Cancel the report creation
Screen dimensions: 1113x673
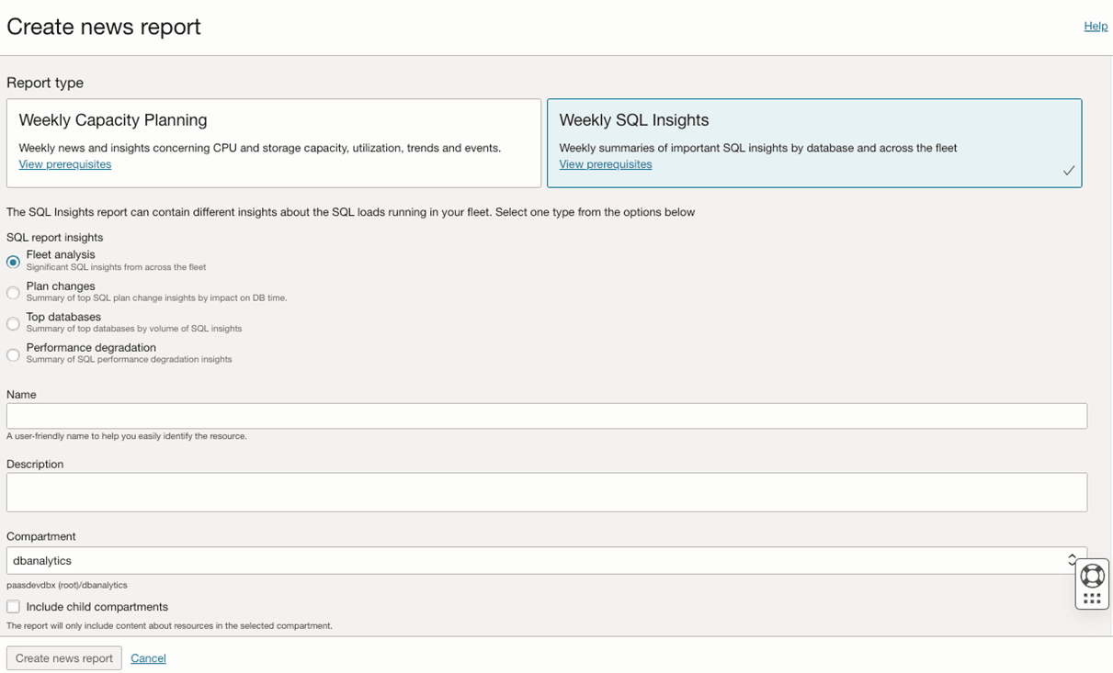click(x=148, y=657)
